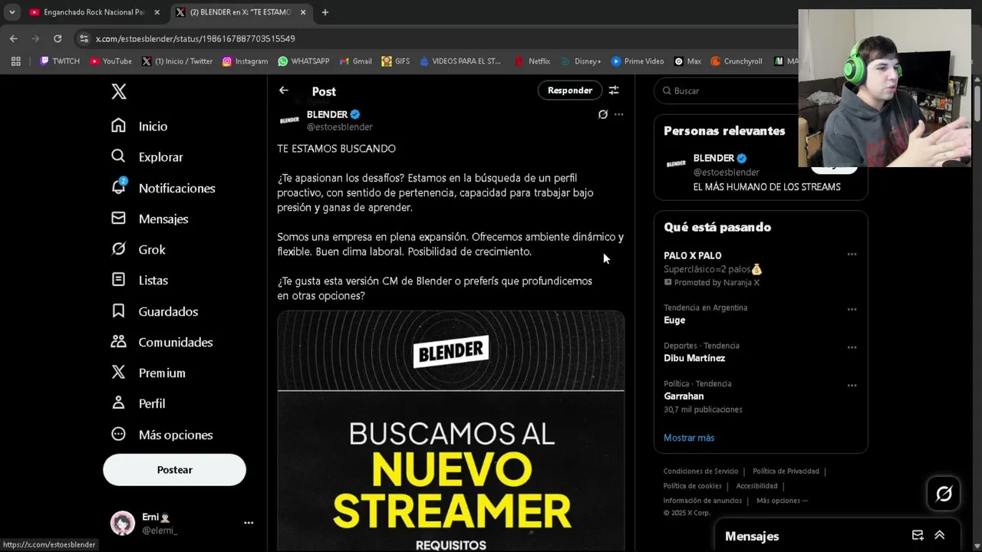Open the Mensajes envelope icon in the sidebar
The height and width of the screenshot is (552, 982).
click(x=118, y=219)
